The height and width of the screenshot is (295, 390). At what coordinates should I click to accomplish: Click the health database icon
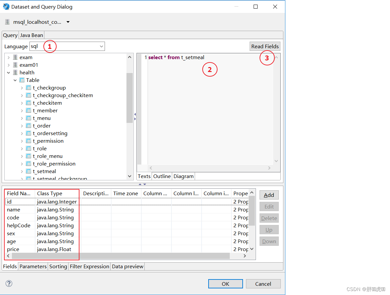pyautogui.click(x=16, y=72)
